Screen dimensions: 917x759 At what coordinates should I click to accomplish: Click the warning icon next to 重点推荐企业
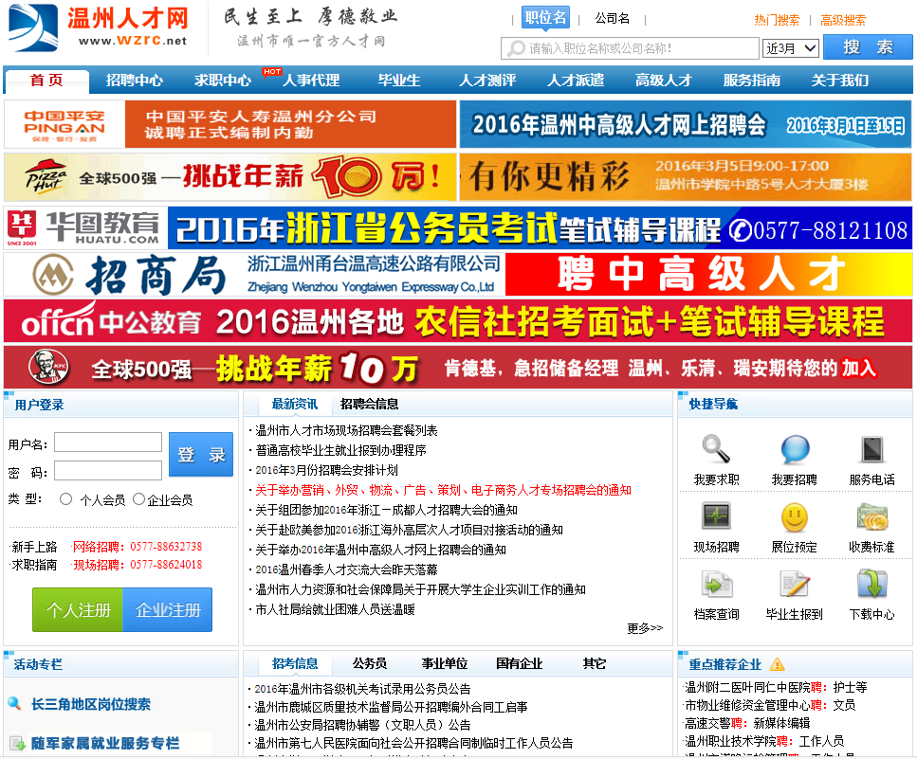pyautogui.click(x=778, y=664)
